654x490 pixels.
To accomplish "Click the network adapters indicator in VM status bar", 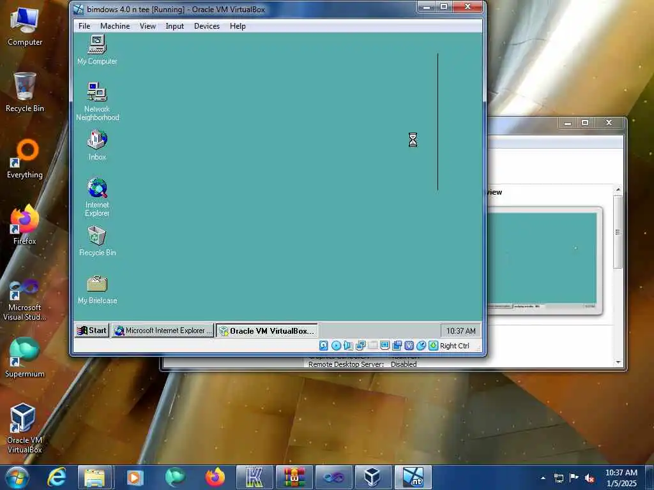I will tap(360, 345).
